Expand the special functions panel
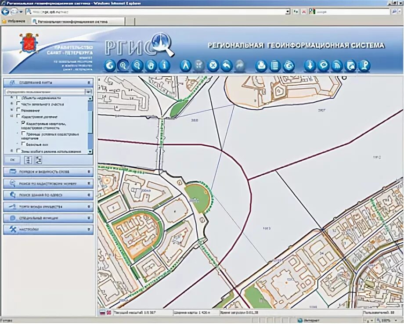Screen dimensions: 404x324 click(48, 218)
